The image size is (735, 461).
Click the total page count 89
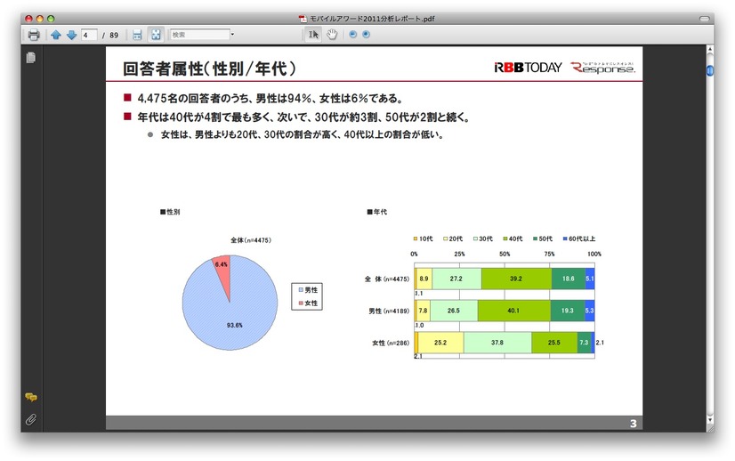tap(114, 36)
